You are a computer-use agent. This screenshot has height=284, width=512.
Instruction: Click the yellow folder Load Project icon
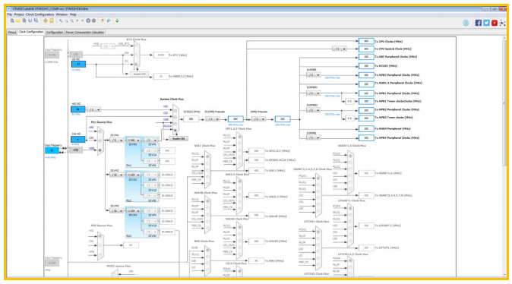18,21
